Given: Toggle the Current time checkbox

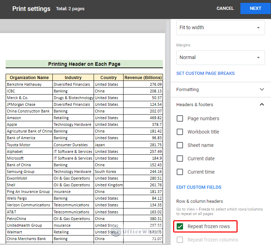Looking at the screenshot, I should point(180,172).
